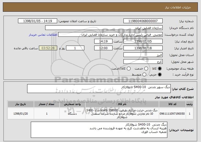Image resolution: width=201 pixels, height=142 pixels.
Task: Click the ایجاد کننده درخواست label
Action: pyautogui.click(x=179, y=35)
